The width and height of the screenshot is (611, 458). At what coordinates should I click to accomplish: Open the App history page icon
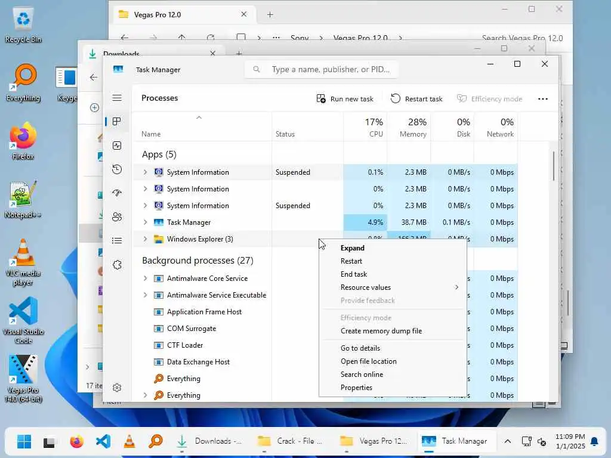tap(117, 169)
